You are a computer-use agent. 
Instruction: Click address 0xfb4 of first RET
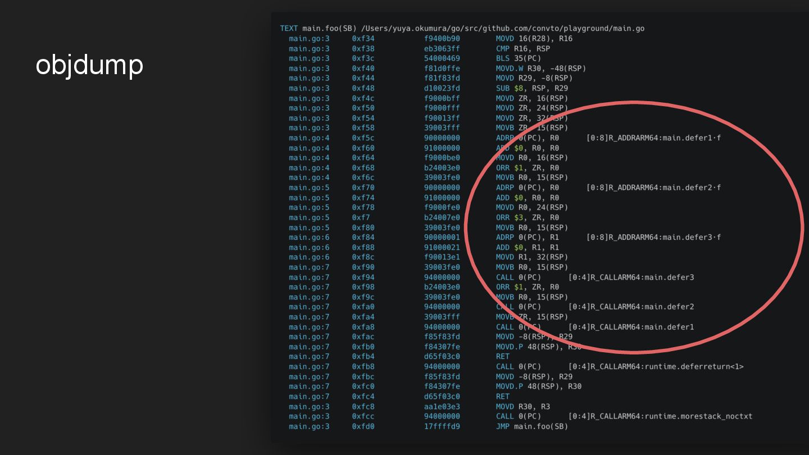[x=363, y=357]
